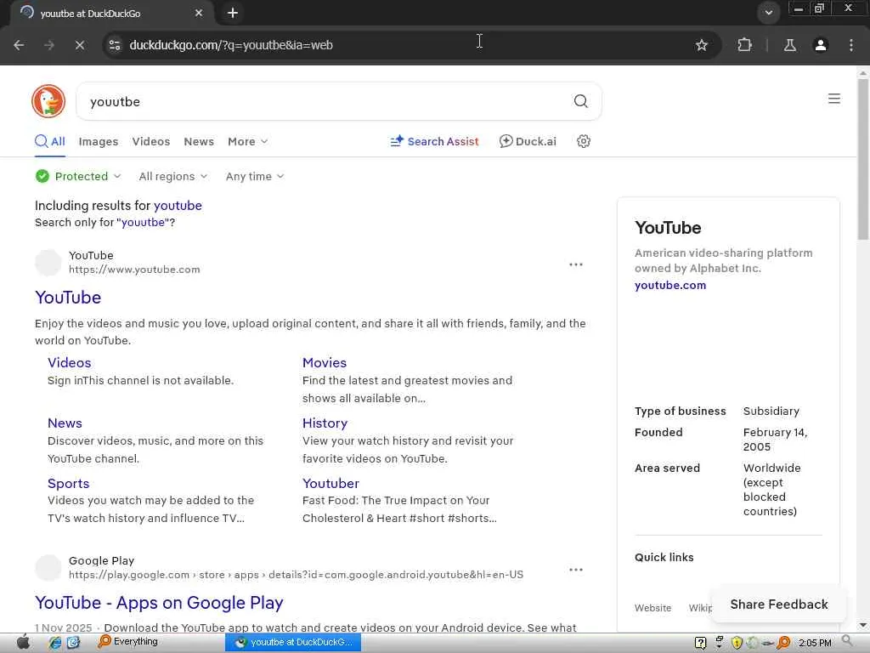The width and height of the screenshot is (870, 653).
Task: Open the Youtuber sitelink
Action: tap(330, 484)
